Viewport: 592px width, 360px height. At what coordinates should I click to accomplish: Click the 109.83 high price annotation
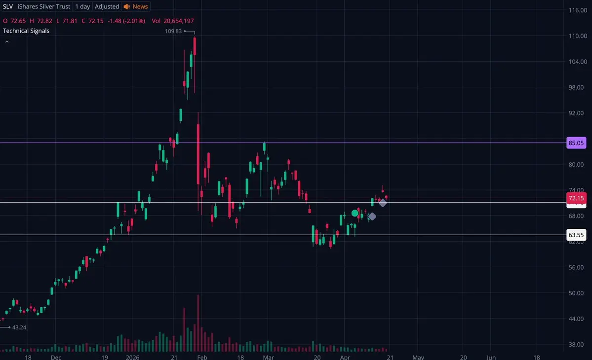point(173,31)
